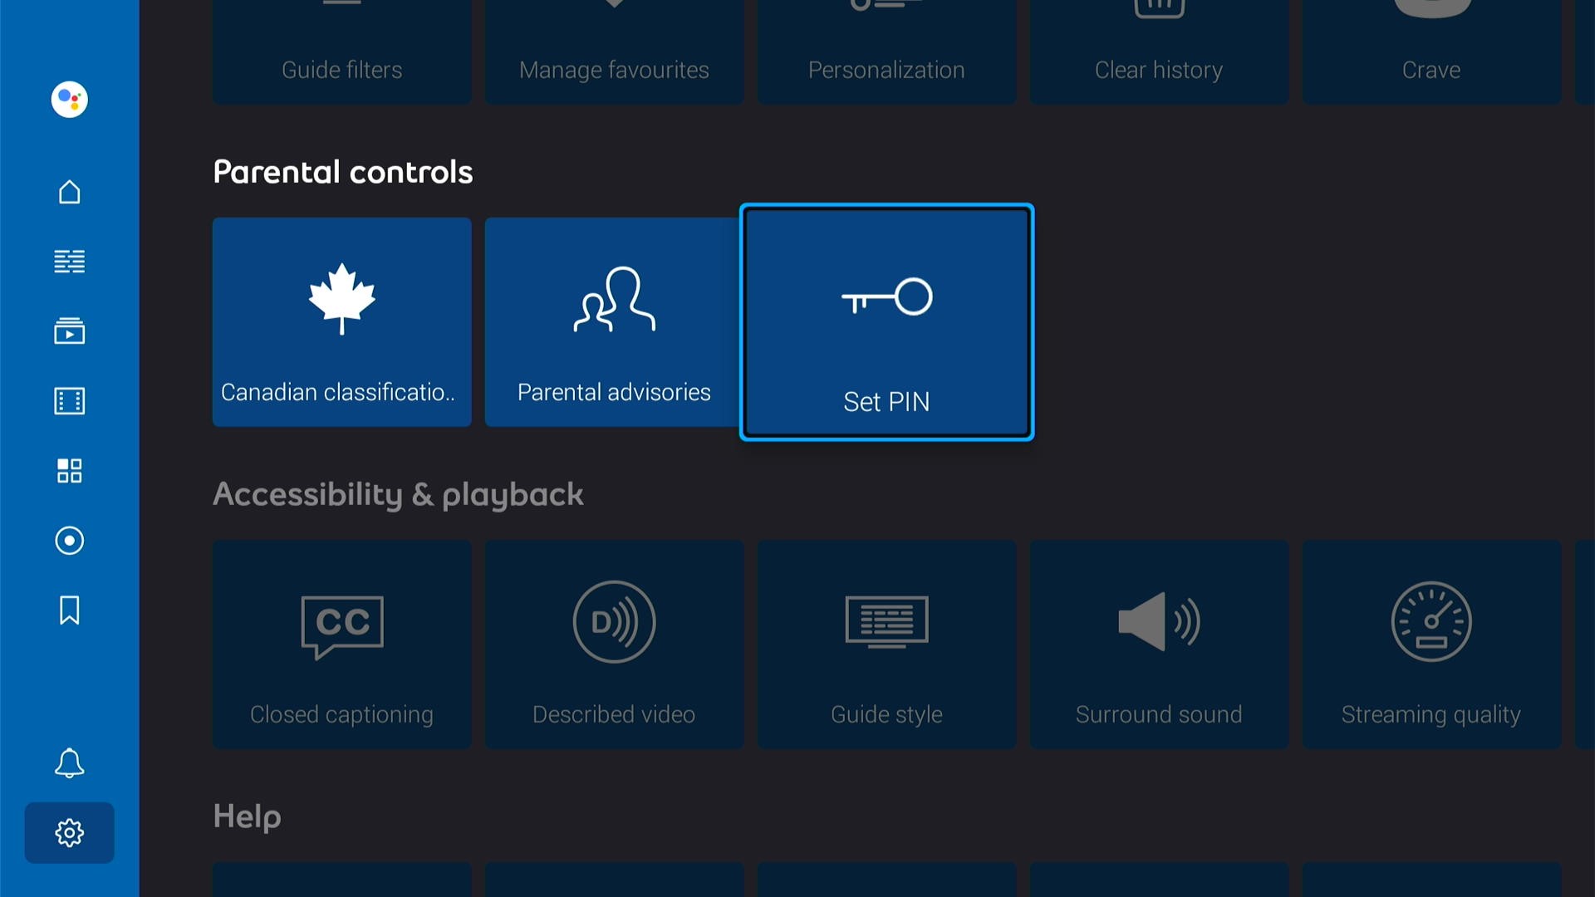Open Settings gear menu

coord(69,832)
